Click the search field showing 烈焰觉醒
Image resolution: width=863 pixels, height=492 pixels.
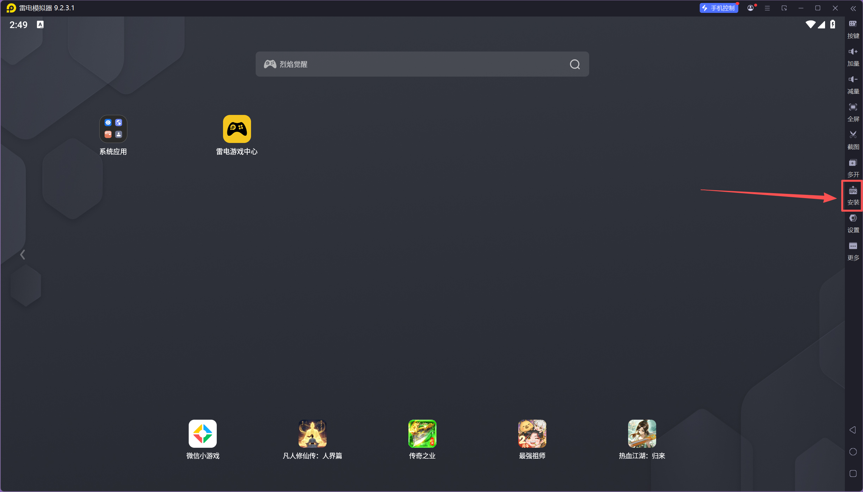(405, 64)
